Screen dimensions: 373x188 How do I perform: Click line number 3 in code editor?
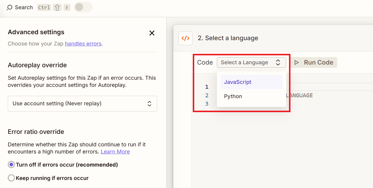point(207,104)
